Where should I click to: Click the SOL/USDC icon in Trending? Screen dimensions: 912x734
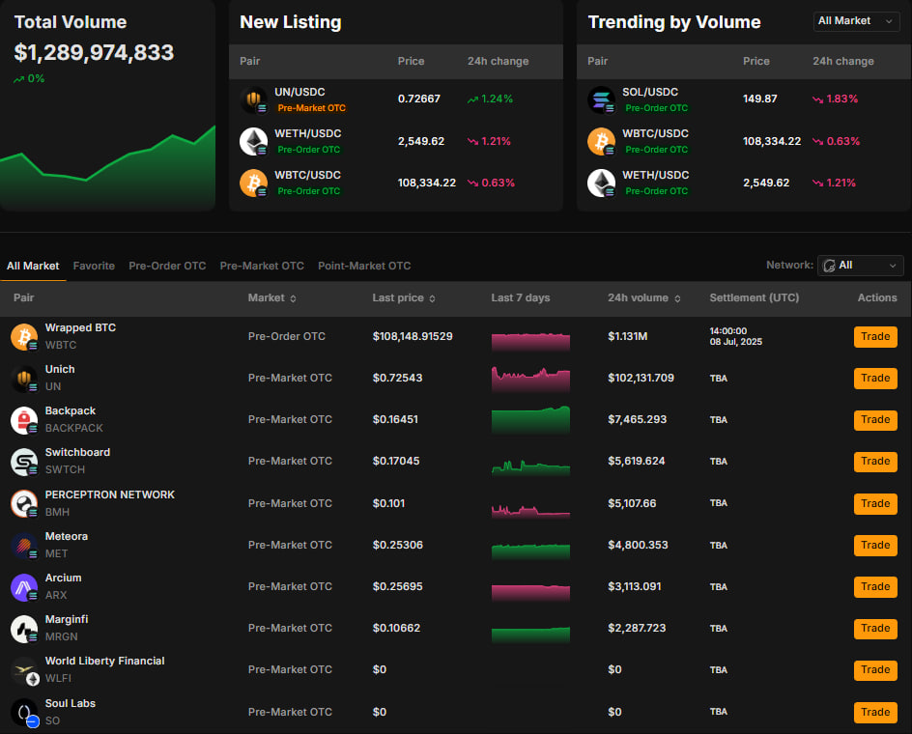pos(601,99)
